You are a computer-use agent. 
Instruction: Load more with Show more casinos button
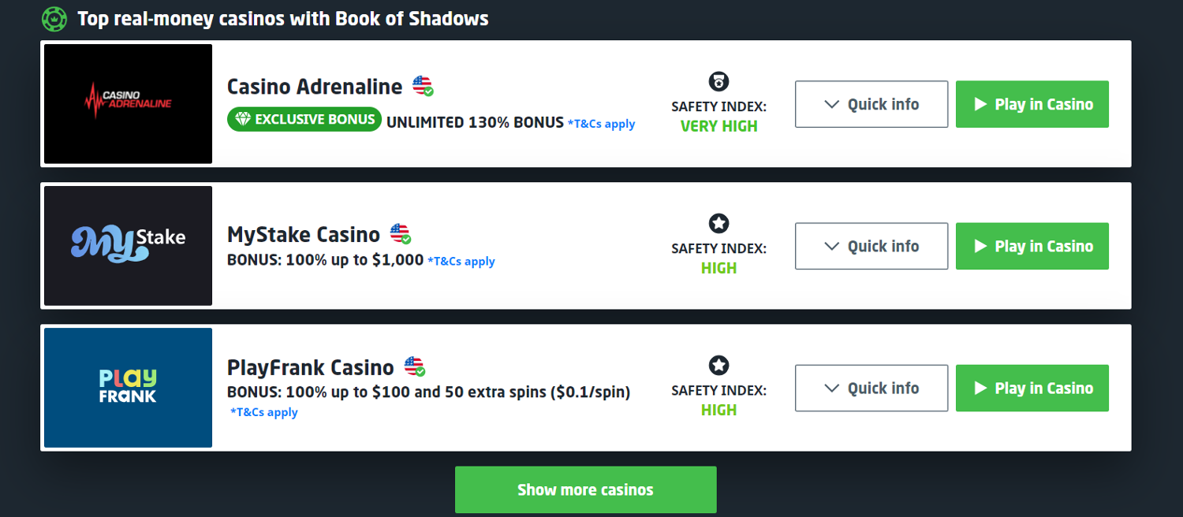tap(585, 490)
